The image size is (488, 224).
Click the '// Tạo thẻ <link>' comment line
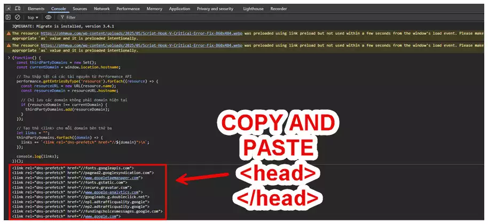point(64,128)
